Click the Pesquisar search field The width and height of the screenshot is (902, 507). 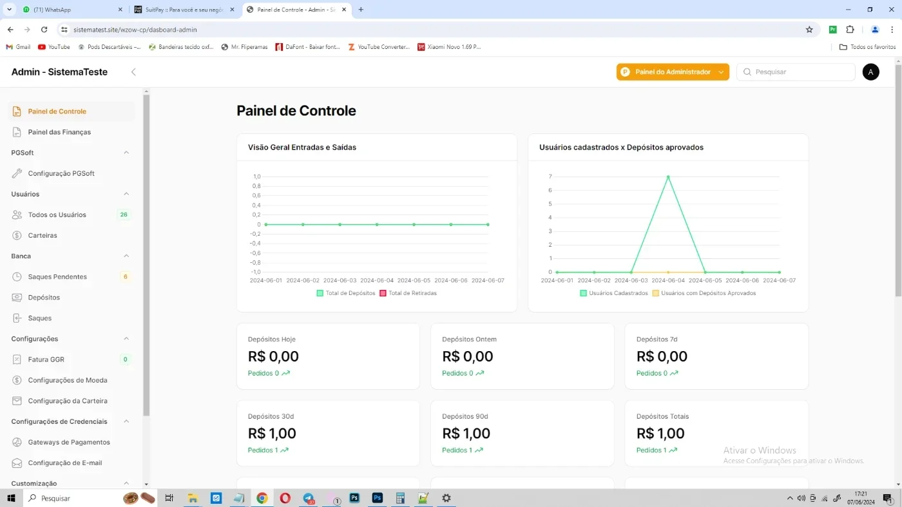796,72
